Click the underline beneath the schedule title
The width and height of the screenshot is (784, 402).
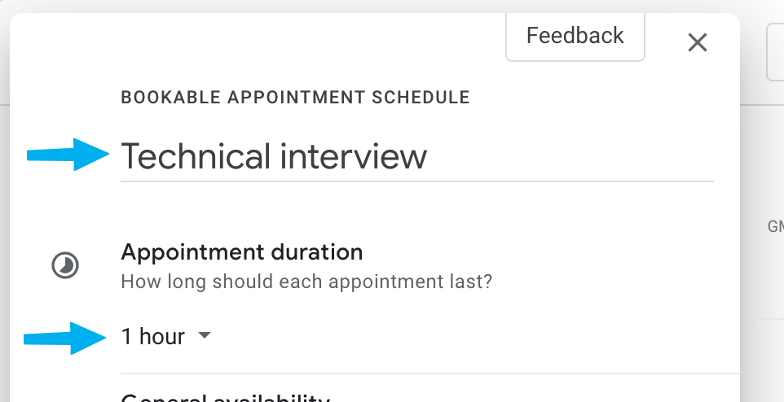pyautogui.click(x=416, y=181)
